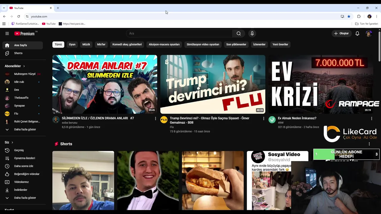
Task: Start voice search with the microphone icon
Action: (252, 34)
